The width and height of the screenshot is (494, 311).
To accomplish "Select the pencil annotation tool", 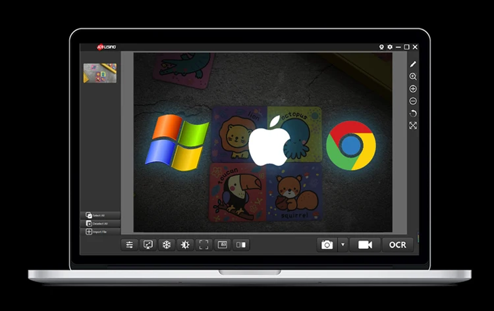I will click(413, 64).
